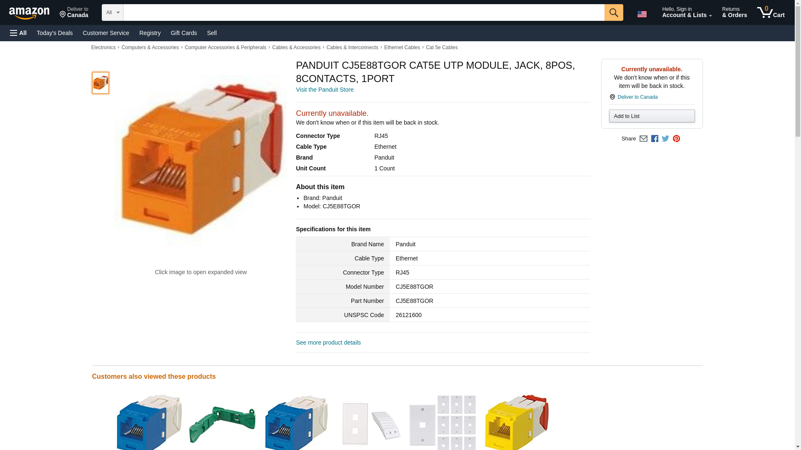Visit the Panduit Store link
801x450 pixels.
(x=325, y=90)
